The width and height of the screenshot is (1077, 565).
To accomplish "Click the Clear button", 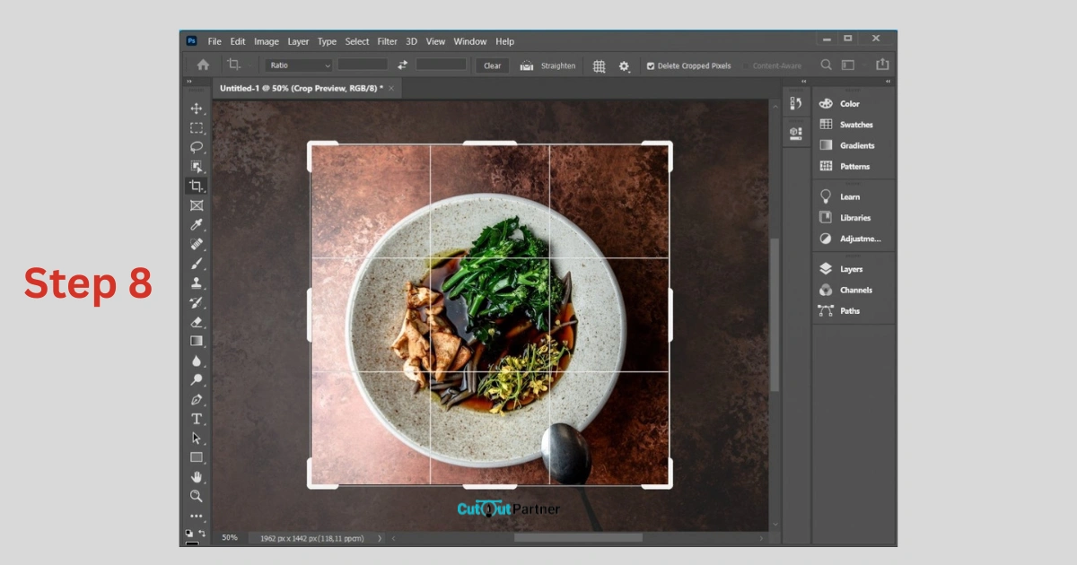I will (x=492, y=65).
